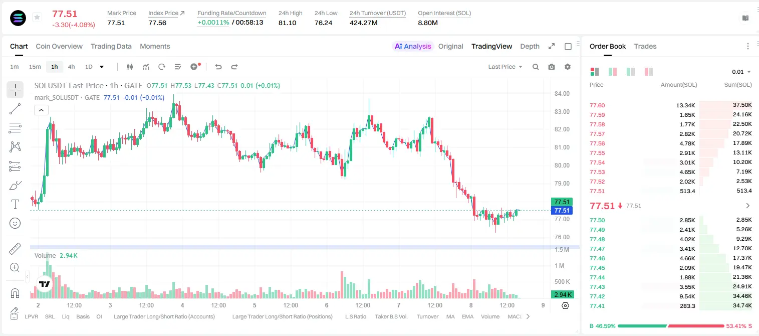Click the chart screenshot camera icon
This screenshot has width=759, height=336.
(552, 67)
